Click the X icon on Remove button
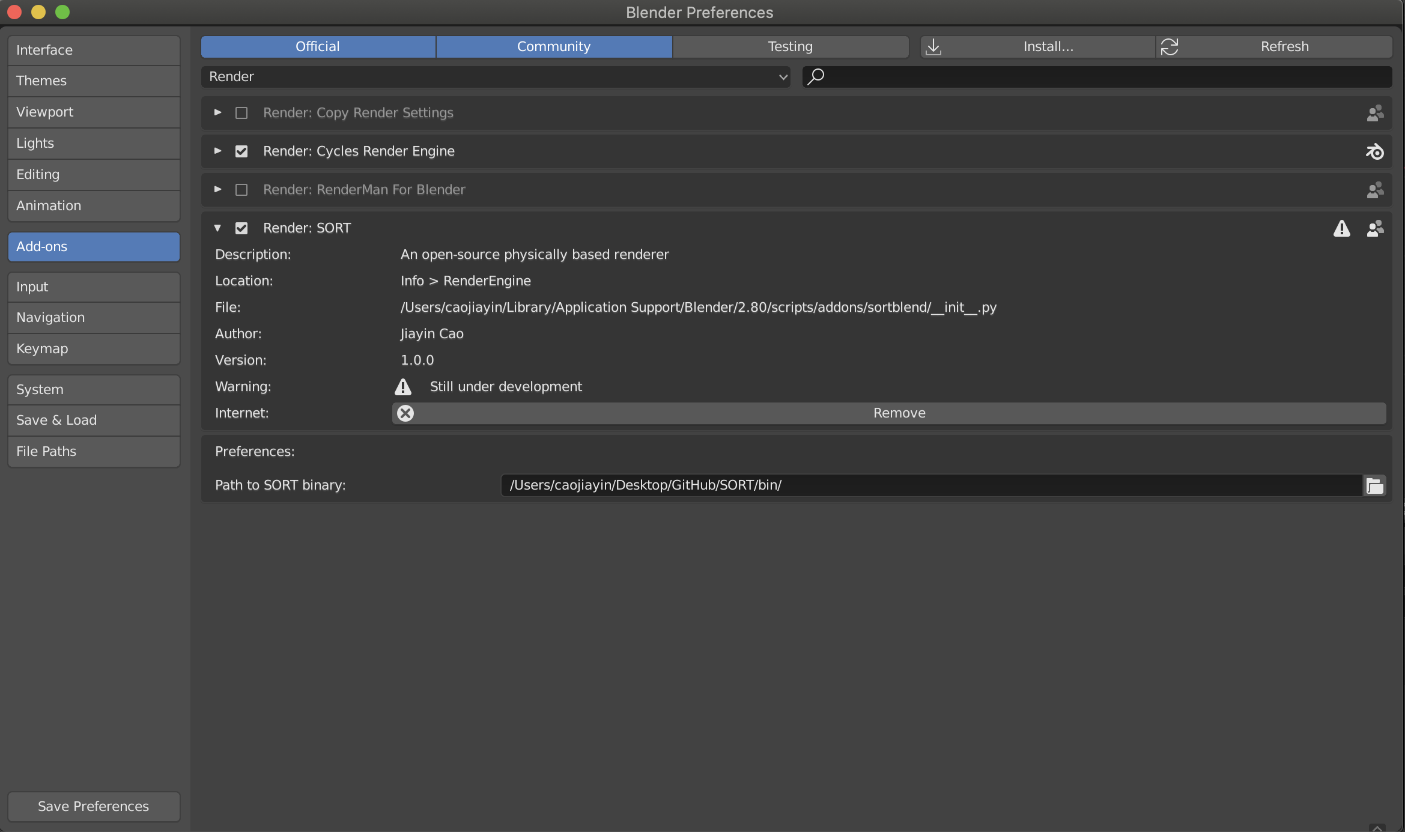This screenshot has height=832, width=1405. coord(406,413)
